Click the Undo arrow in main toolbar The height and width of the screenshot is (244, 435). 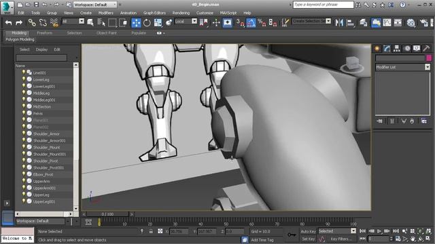pyautogui.click(x=8, y=22)
